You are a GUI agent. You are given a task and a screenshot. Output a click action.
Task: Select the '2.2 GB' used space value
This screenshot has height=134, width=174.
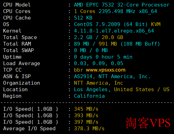[83, 37]
